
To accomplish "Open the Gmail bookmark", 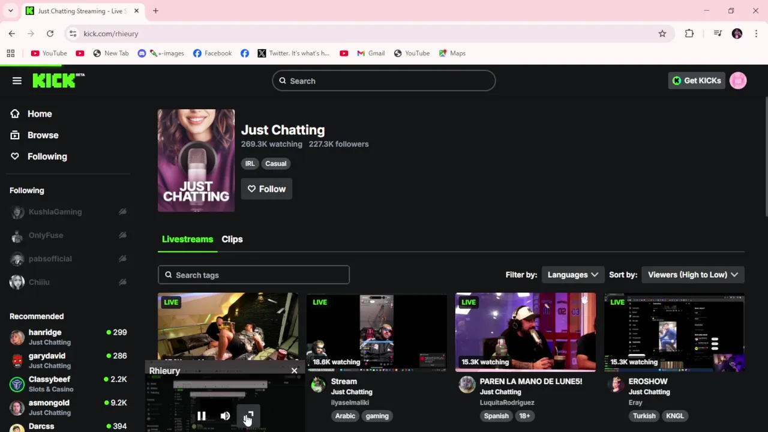I will [x=371, y=53].
